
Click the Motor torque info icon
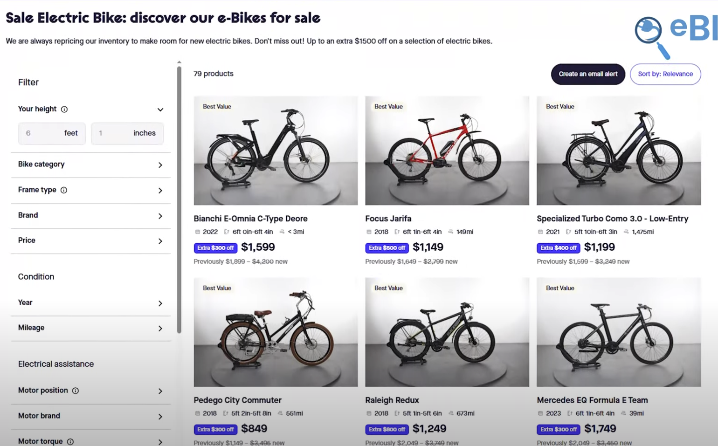point(70,441)
